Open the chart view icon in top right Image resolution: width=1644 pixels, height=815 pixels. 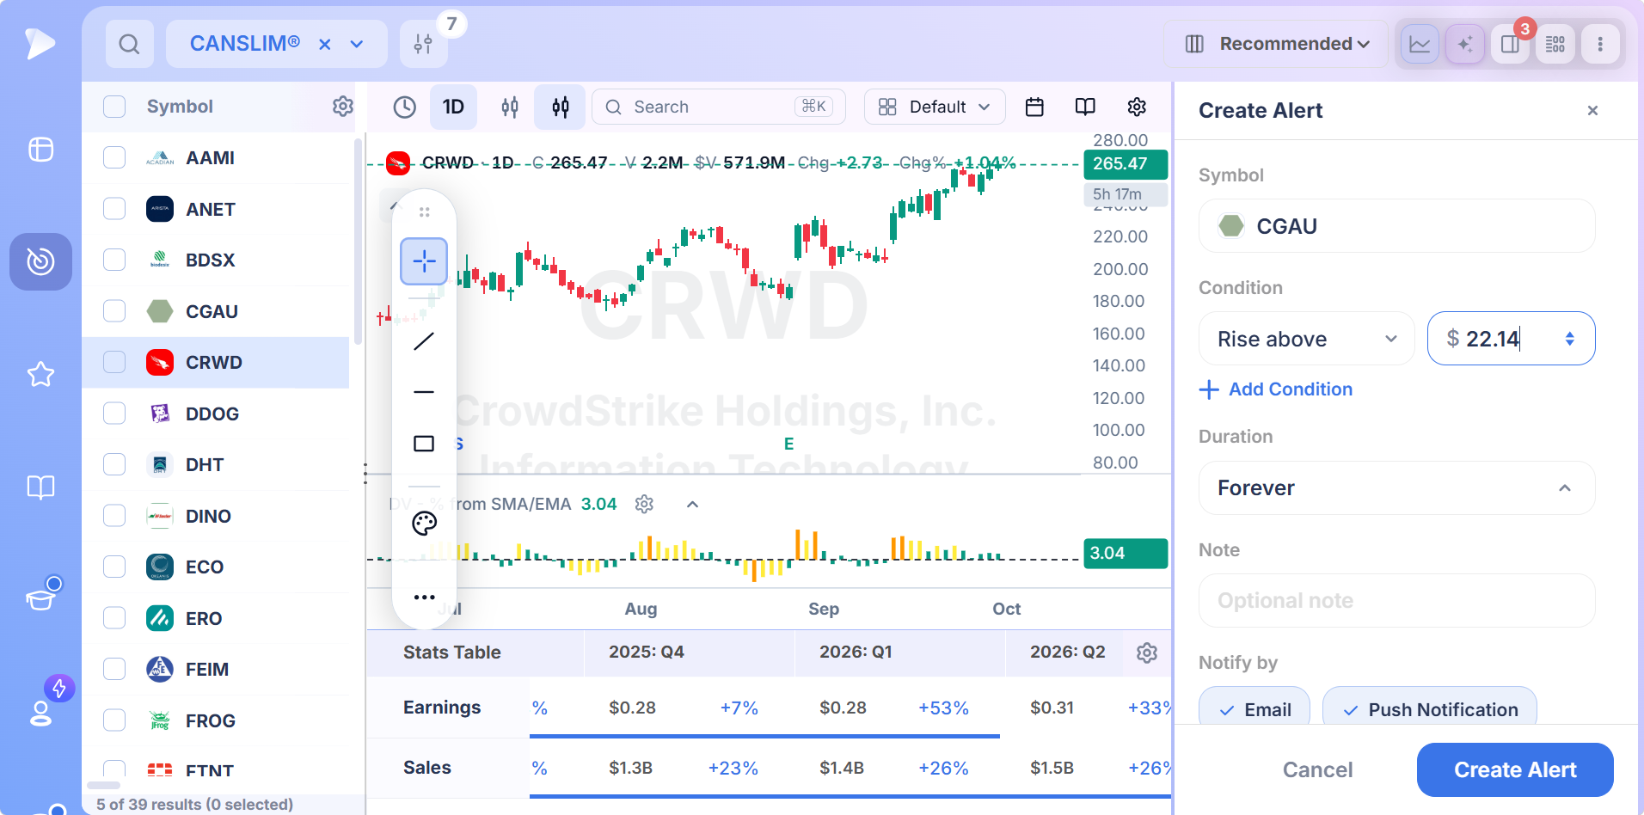(x=1420, y=44)
